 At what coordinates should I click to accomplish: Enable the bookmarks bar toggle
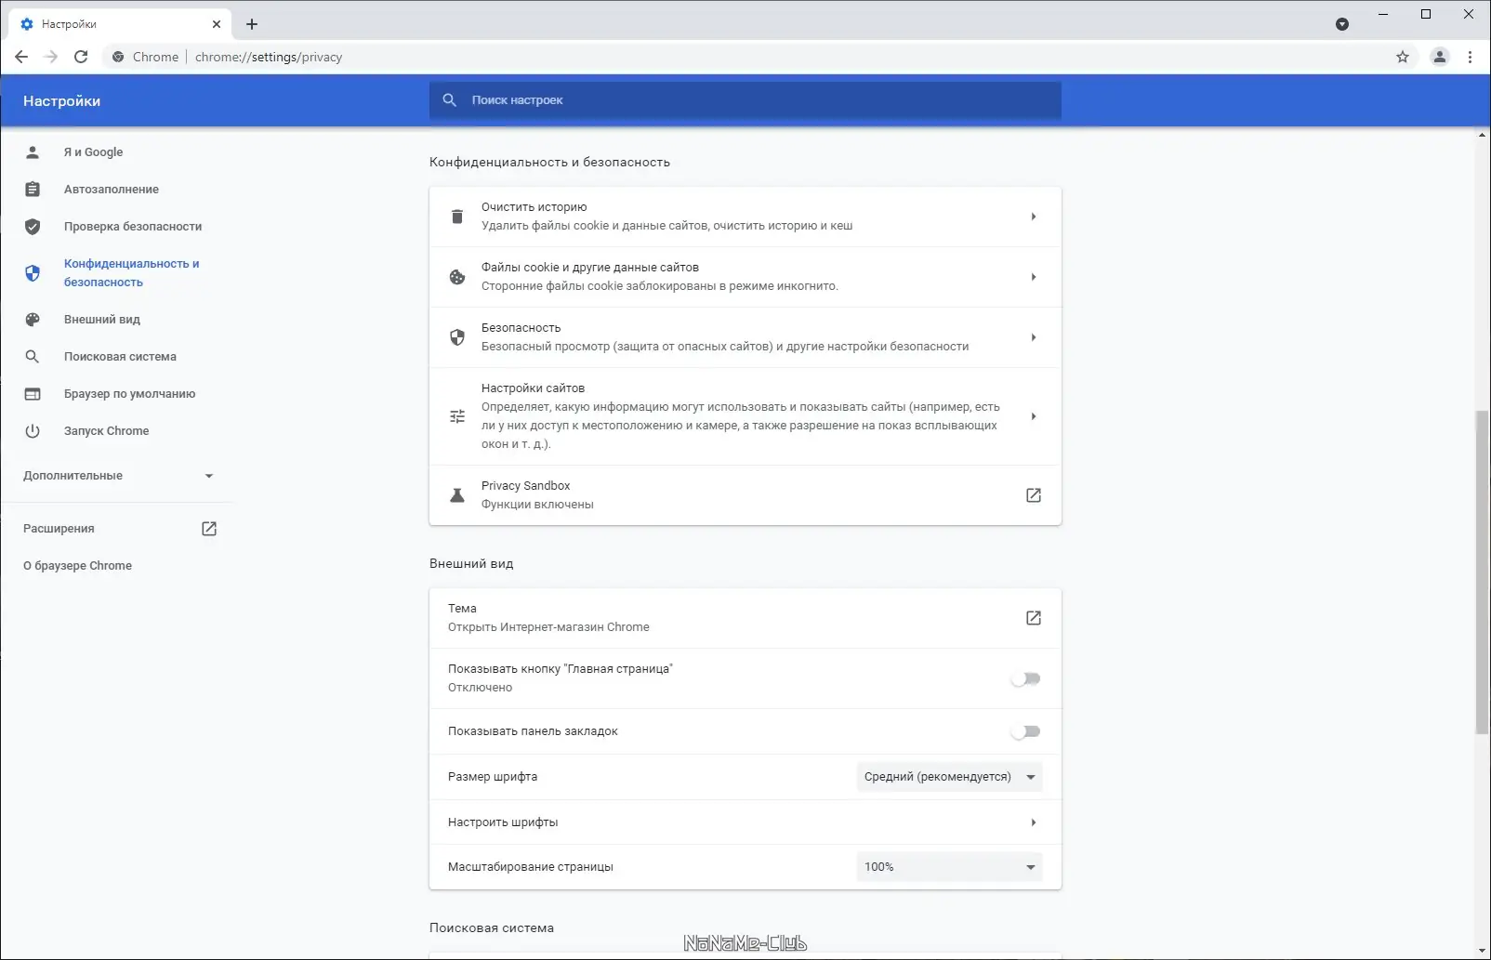point(1025,731)
